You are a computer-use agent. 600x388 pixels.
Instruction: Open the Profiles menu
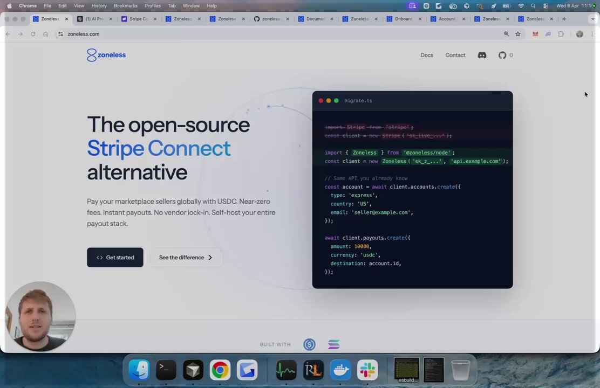pyautogui.click(x=153, y=6)
